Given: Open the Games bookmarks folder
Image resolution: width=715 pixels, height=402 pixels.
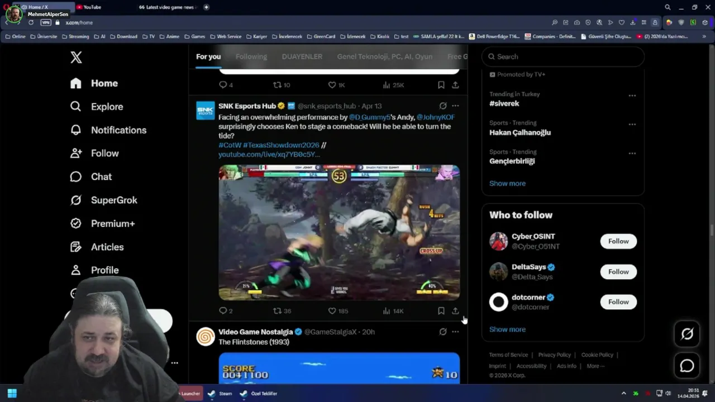Looking at the screenshot, I should pyautogui.click(x=194, y=36).
